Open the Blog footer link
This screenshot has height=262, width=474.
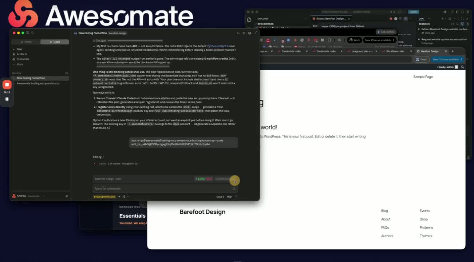(x=384, y=211)
